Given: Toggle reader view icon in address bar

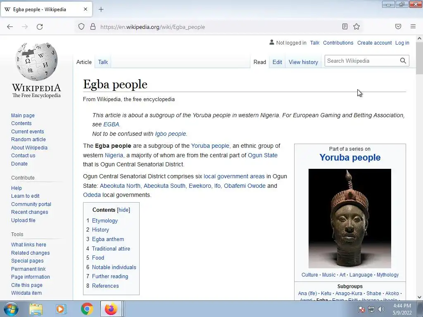Looking at the screenshot, I should [x=345, y=26].
